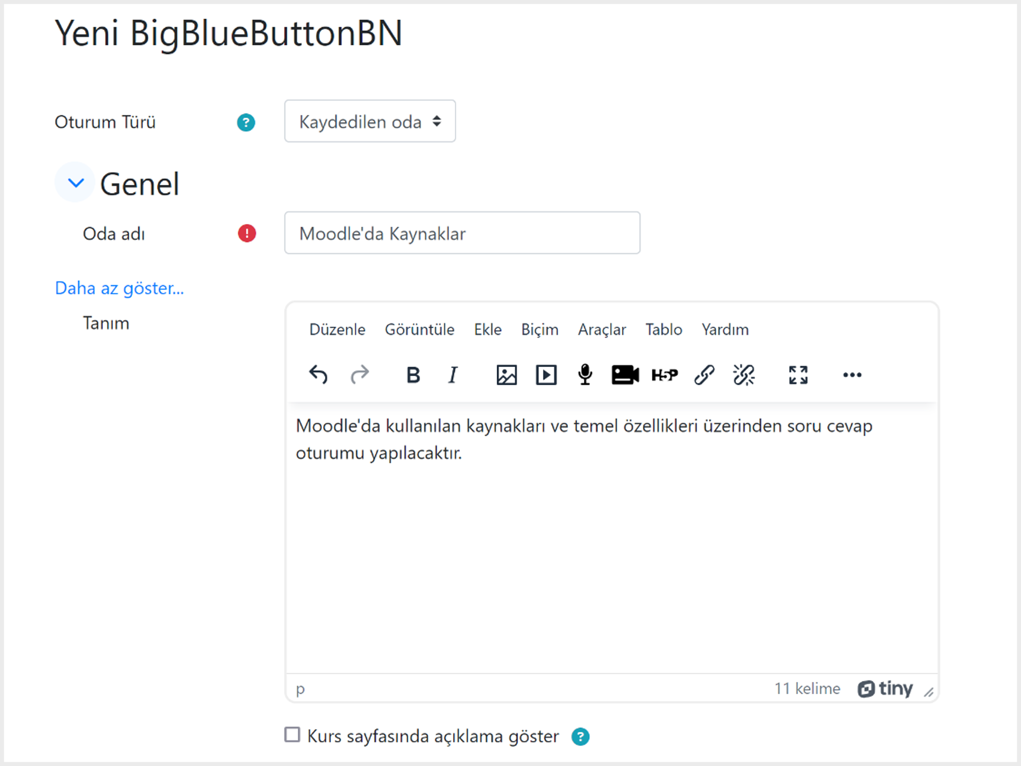
Task: Enable Kurs sayfasında açıklama göster checkbox
Action: [x=292, y=735]
